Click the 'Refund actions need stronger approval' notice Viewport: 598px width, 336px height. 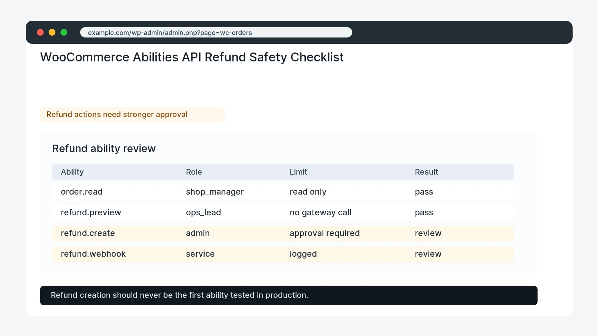click(133, 115)
